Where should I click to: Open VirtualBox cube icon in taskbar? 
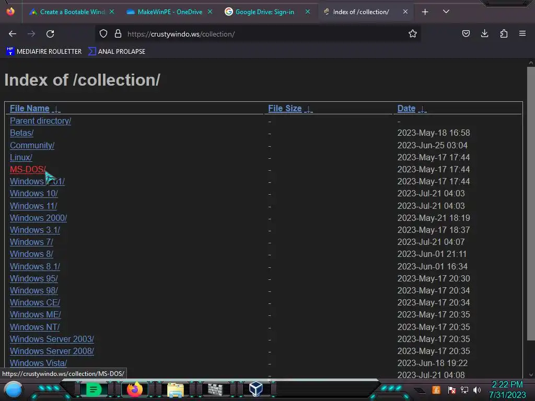[x=256, y=389]
